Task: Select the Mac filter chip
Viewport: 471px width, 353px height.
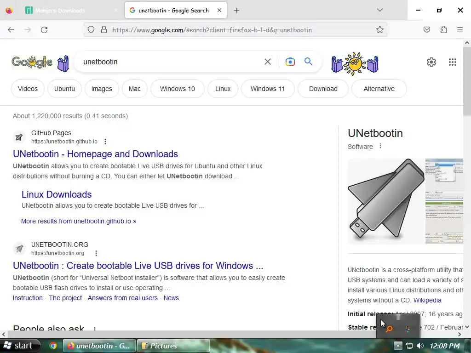Action: coord(135,89)
